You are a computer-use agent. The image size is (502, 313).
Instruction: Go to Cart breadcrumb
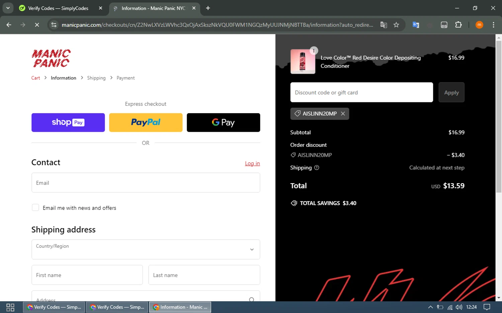[x=35, y=78]
